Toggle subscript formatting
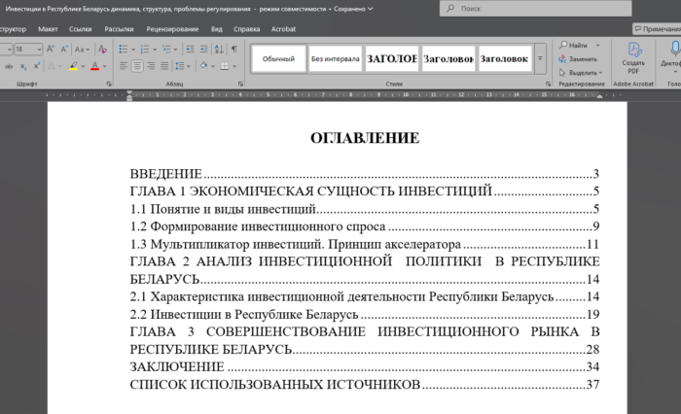Screen dimensions: 681x414 point(23,66)
